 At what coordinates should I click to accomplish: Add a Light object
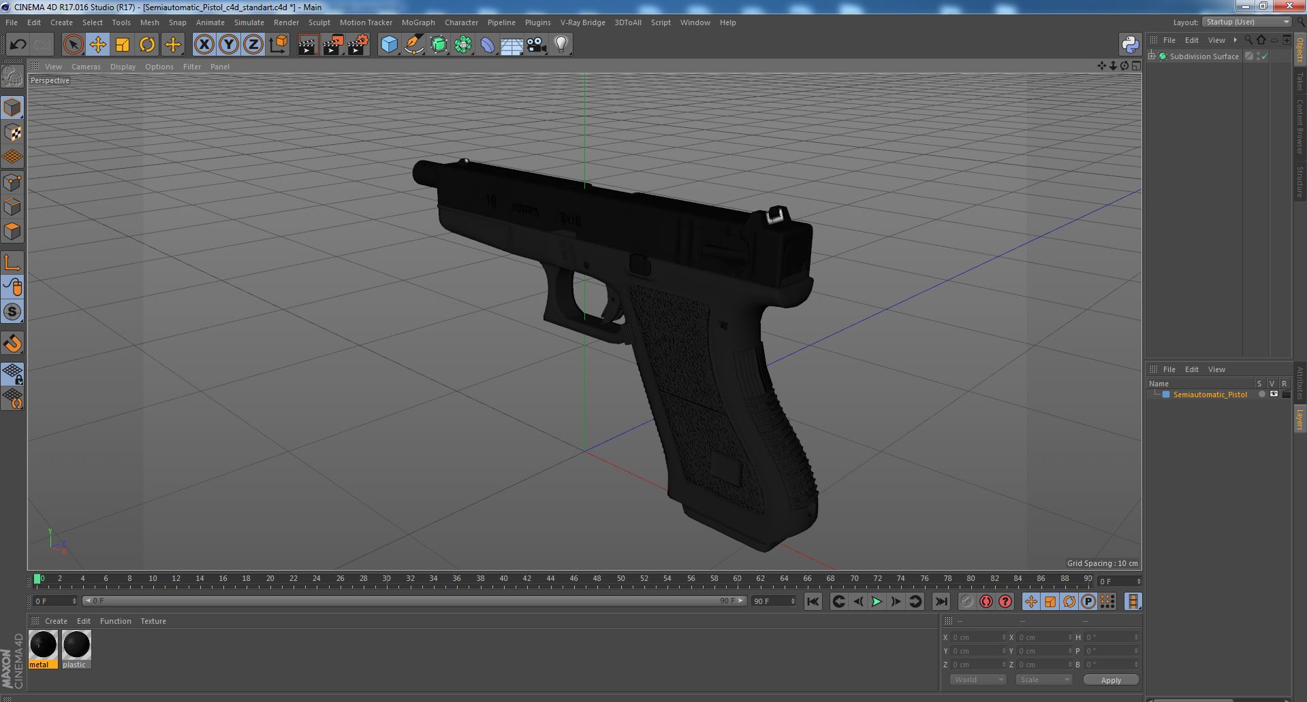[x=561, y=45]
